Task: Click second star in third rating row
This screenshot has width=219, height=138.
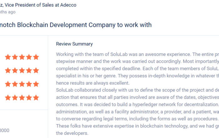Action: (15, 84)
